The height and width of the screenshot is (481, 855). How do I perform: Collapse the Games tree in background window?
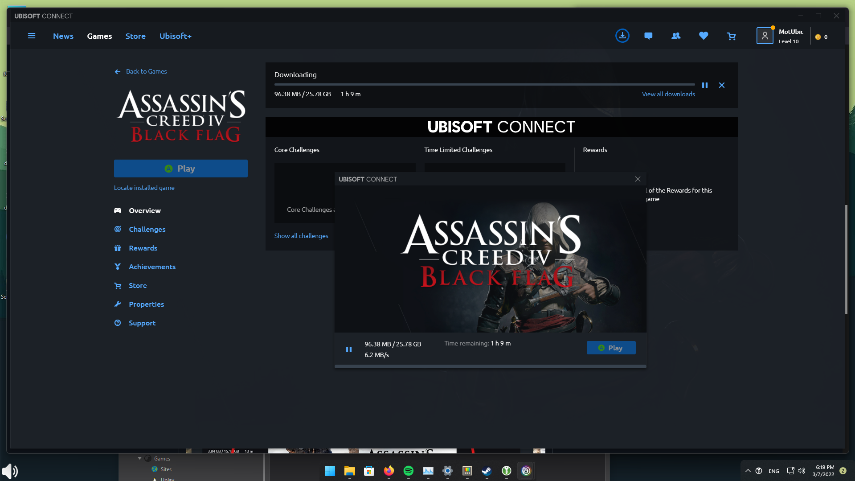pyautogui.click(x=139, y=458)
